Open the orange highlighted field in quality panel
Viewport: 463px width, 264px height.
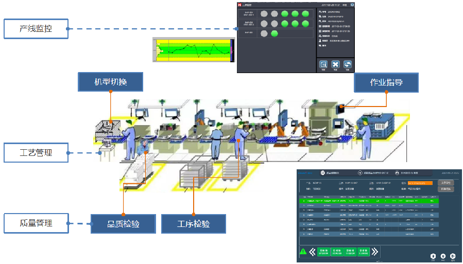(x=419, y=183)
